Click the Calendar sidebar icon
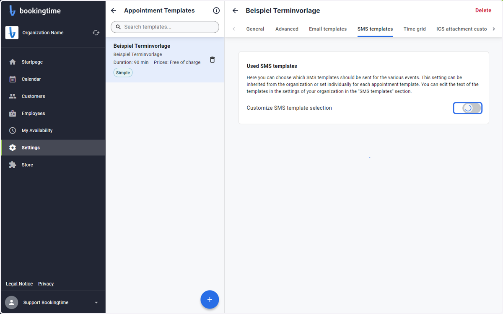The width and height of the screenshot is (503, 314). tap(13, 79)
